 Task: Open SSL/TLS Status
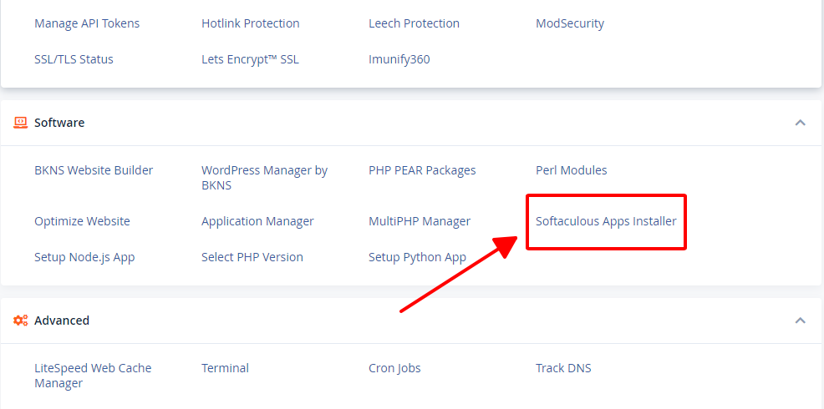click(74, 59)
